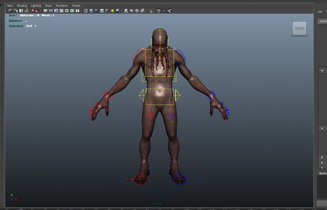Toggle Textured display checker-sphere icon
The image size is (327, 210).
[x=107, y=11]
